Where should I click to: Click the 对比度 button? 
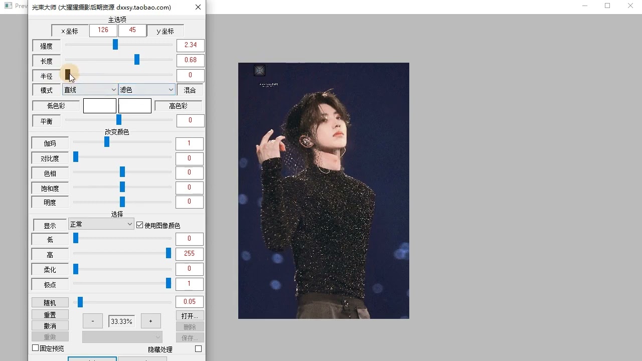[50, 158]
